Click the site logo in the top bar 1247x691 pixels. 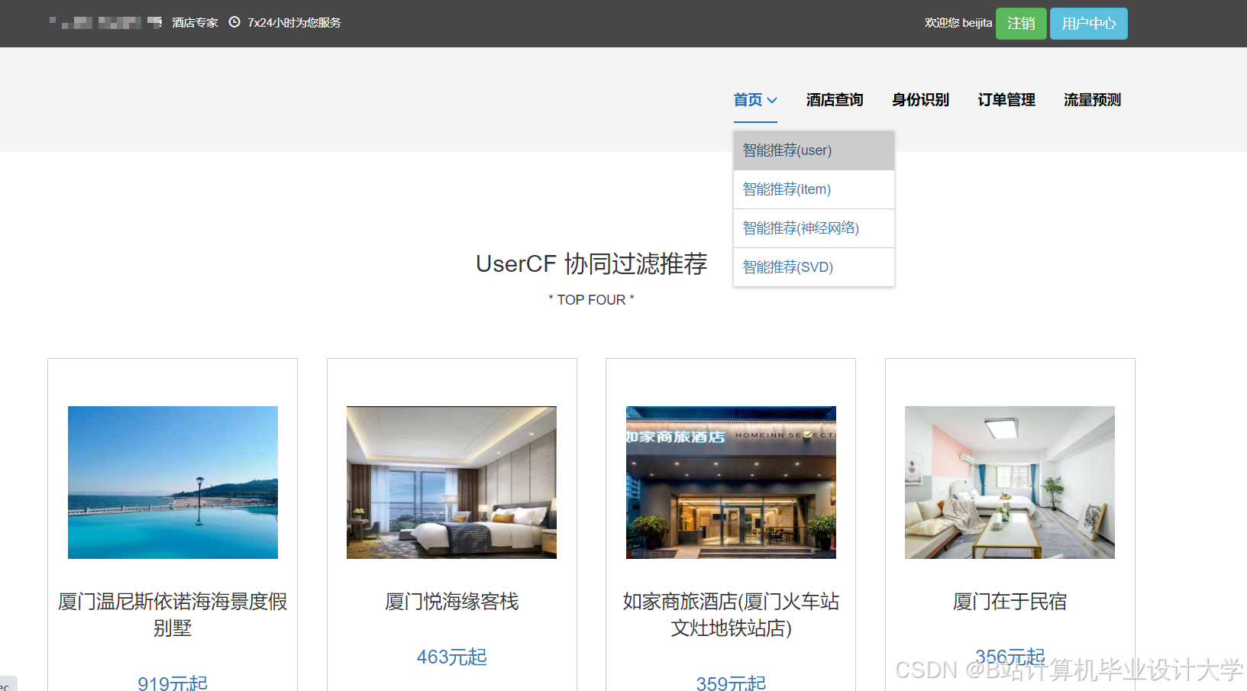coord(103,21)
